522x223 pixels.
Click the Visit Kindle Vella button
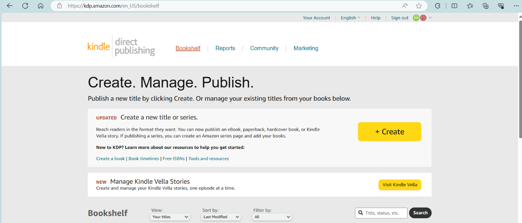(400, 185)
